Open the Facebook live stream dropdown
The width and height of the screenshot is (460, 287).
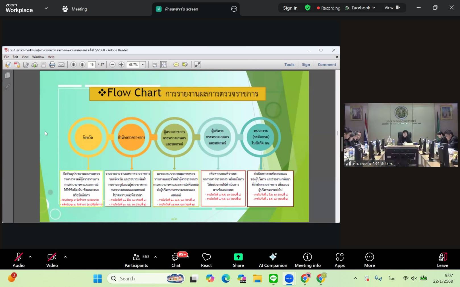coord(360,8)
